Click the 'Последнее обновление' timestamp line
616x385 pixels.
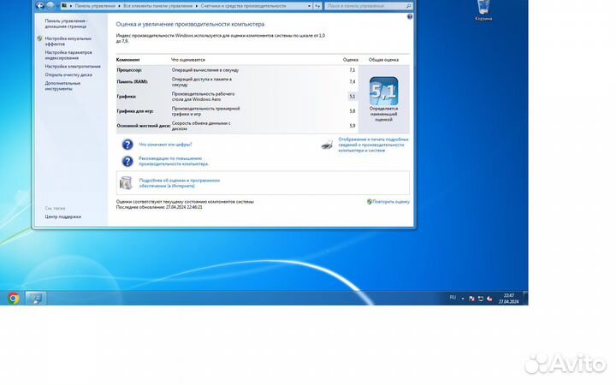pyautogui.click(x=159, y=207)
